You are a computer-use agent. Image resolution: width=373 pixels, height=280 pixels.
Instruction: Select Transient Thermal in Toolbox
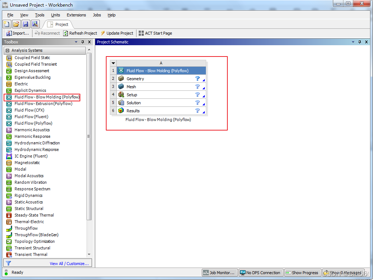[x=31, y=254]
